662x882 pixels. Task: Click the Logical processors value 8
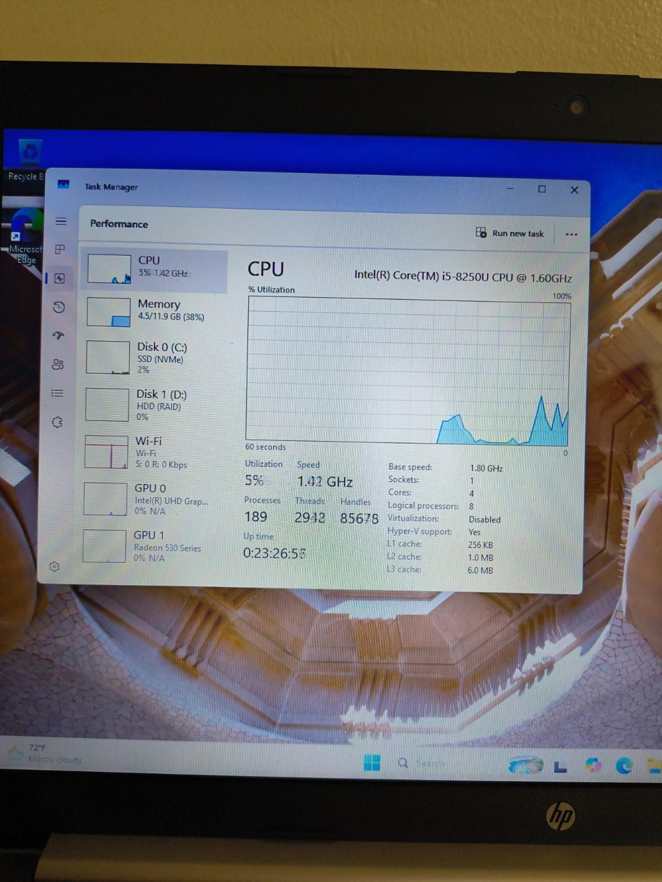(x=471, y=506)
